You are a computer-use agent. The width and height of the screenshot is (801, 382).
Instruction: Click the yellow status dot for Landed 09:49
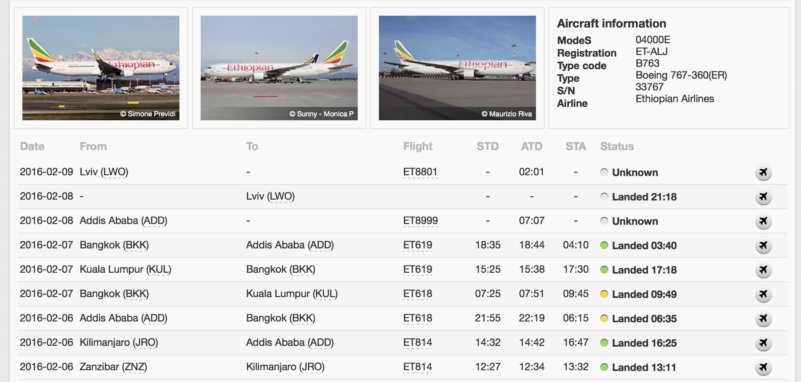click(x=604, y=294)
